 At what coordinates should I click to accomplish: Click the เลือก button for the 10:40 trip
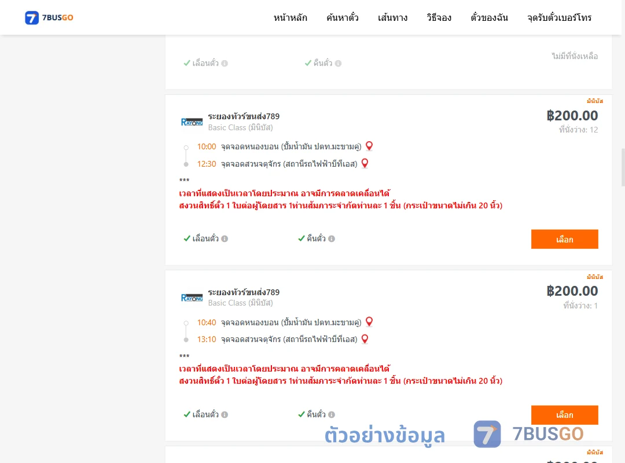(564, 415)
